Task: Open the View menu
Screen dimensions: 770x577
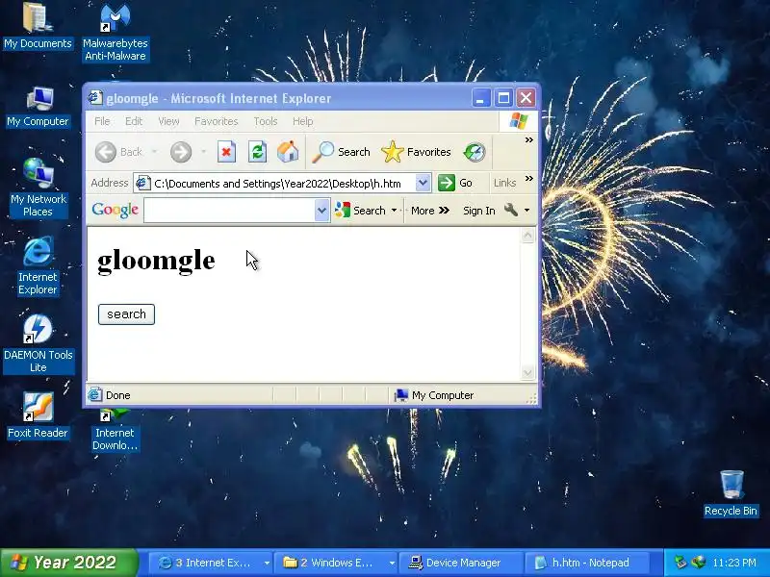Action: (168, 121)
